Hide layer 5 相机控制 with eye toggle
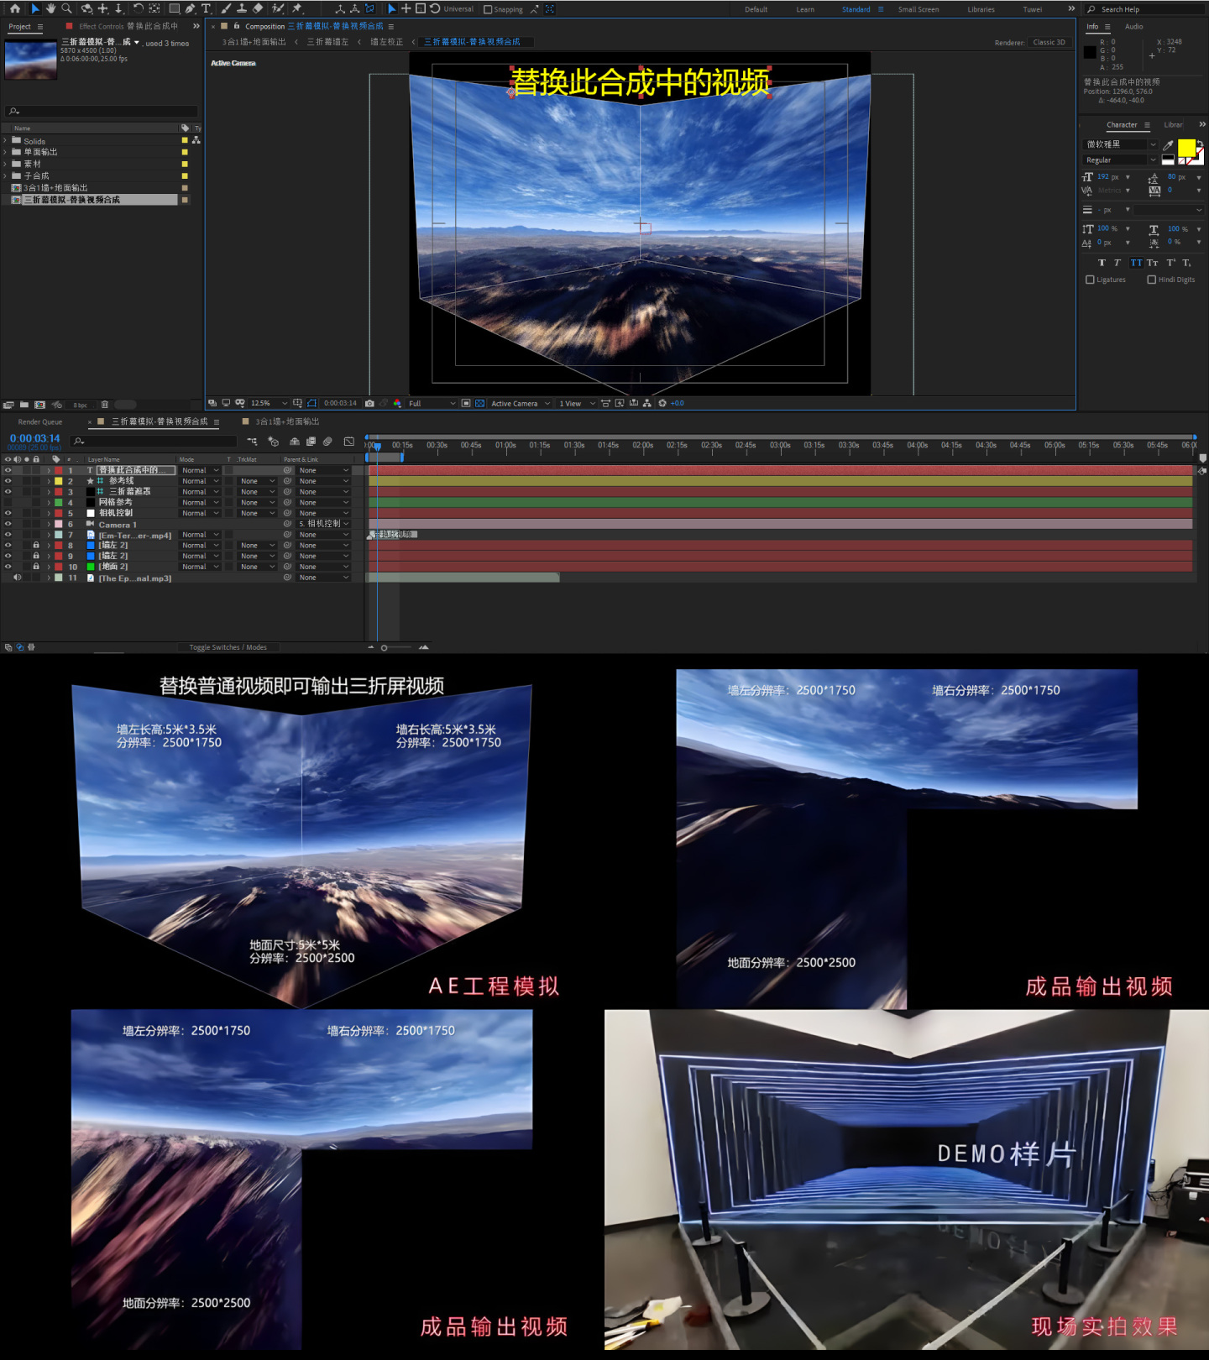This screenshot has width=1209, height=1360. pos(8,513)
